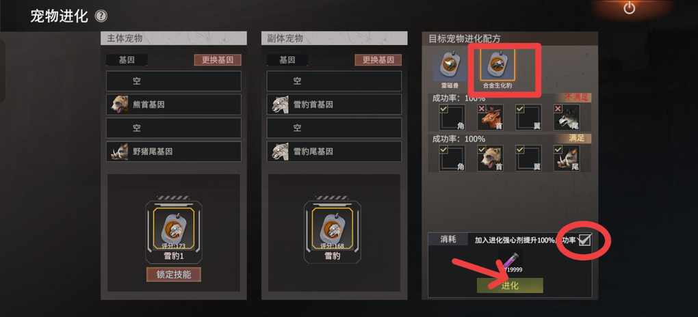
Task: Click the 锁定技能 button under 雪豹1
Action: [174, 275]
